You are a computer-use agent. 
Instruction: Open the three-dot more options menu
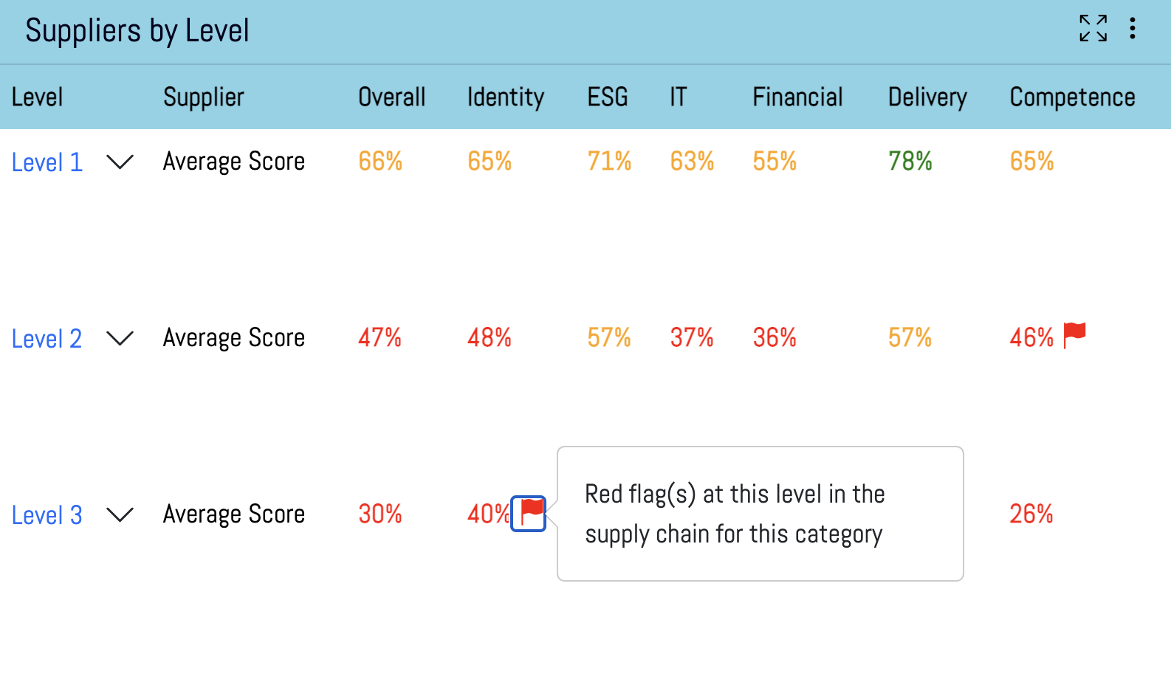point(1132,29)
